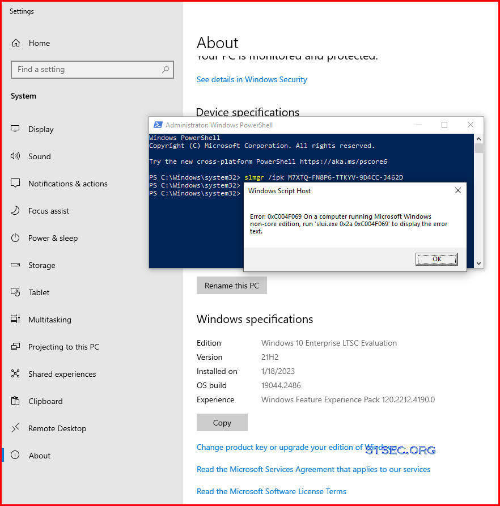Click the Copy button under Windows specifications
The height and width of the screenshot is (506, 500).
pyautogui.click(x=222, y=422)
